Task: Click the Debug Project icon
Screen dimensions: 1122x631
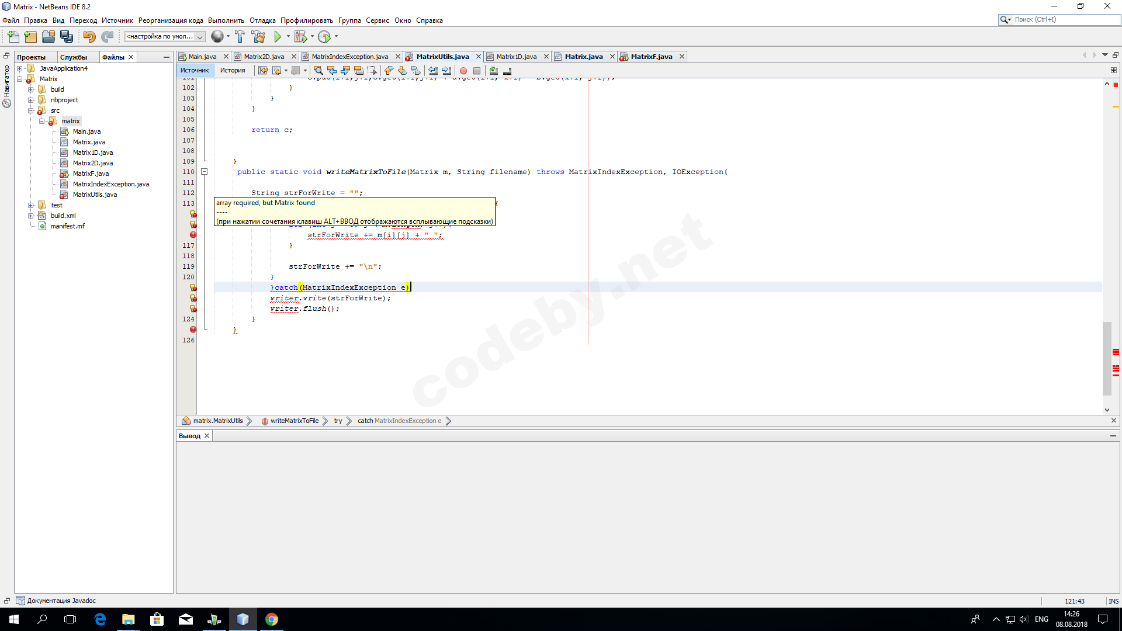Action: tap(300, 37)
